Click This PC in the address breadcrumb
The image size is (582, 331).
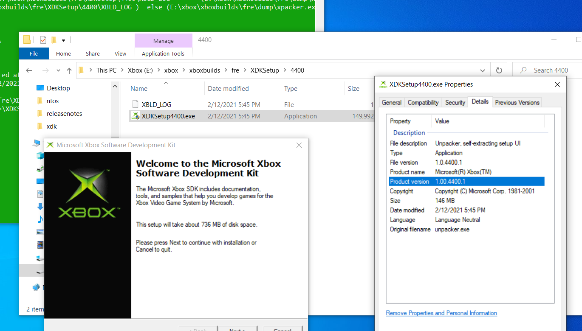(106, 70)
